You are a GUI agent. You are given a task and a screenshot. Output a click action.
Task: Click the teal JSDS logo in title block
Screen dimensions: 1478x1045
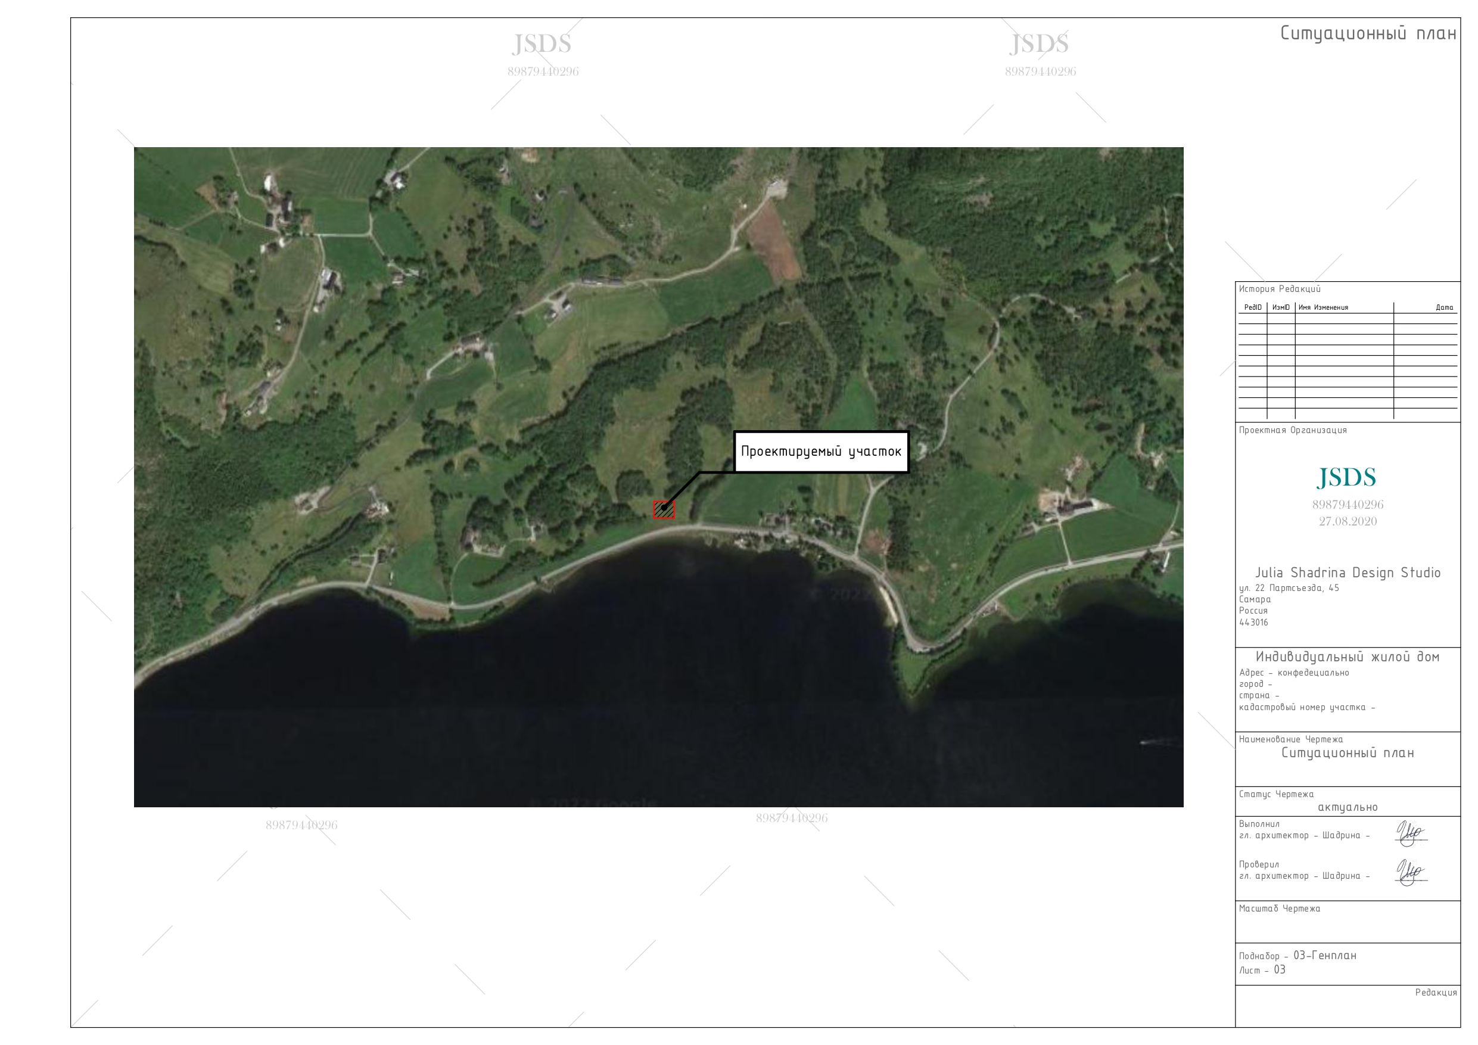click(x=1347, y=478)
